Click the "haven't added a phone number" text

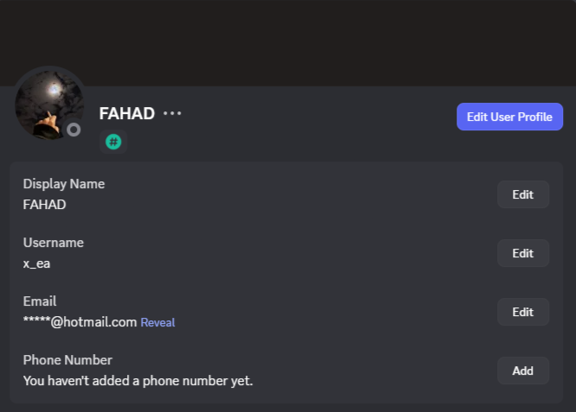138,380
